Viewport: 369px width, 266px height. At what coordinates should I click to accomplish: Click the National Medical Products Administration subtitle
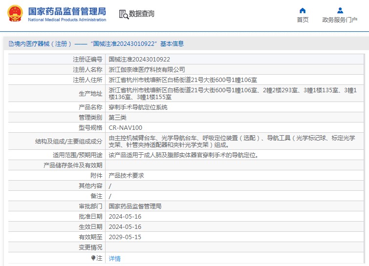click(x=67, y=20)
